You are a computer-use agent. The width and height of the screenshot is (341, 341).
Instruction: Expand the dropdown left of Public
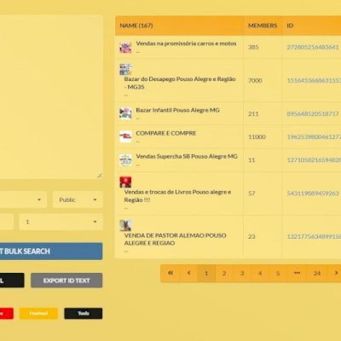coord(23,199)
